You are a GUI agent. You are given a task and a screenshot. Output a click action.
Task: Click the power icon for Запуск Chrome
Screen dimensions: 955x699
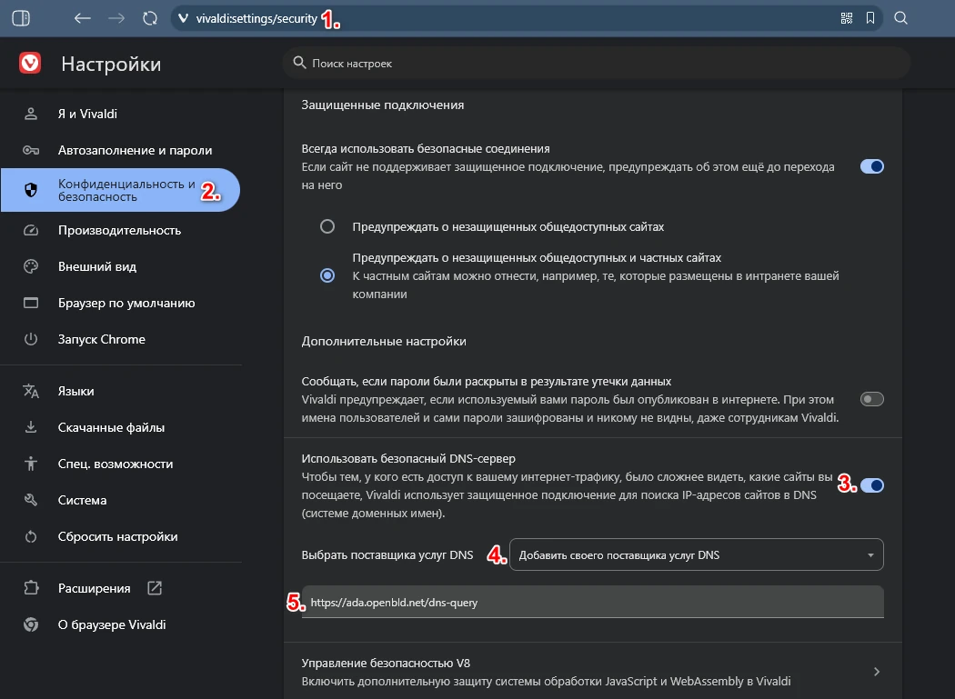30,339
